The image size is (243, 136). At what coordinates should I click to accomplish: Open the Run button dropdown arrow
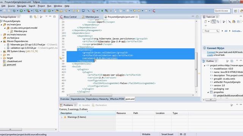[x=24, y=11]
